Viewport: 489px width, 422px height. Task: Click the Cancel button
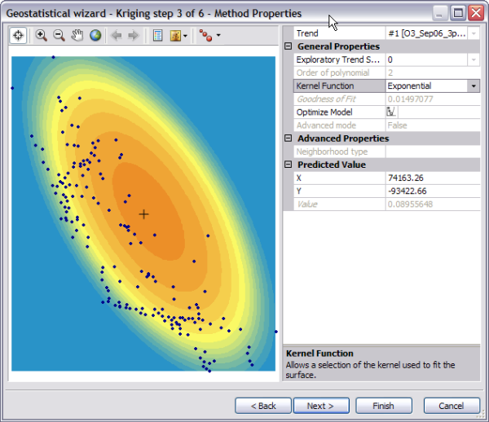pyautogui.click(x=452, y=406)
